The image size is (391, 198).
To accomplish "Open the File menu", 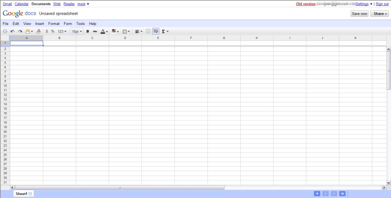I will (5, 23).
